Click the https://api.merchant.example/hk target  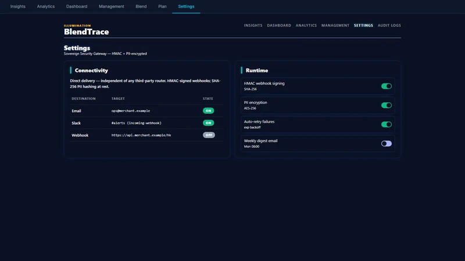click(x=141, y=135)
